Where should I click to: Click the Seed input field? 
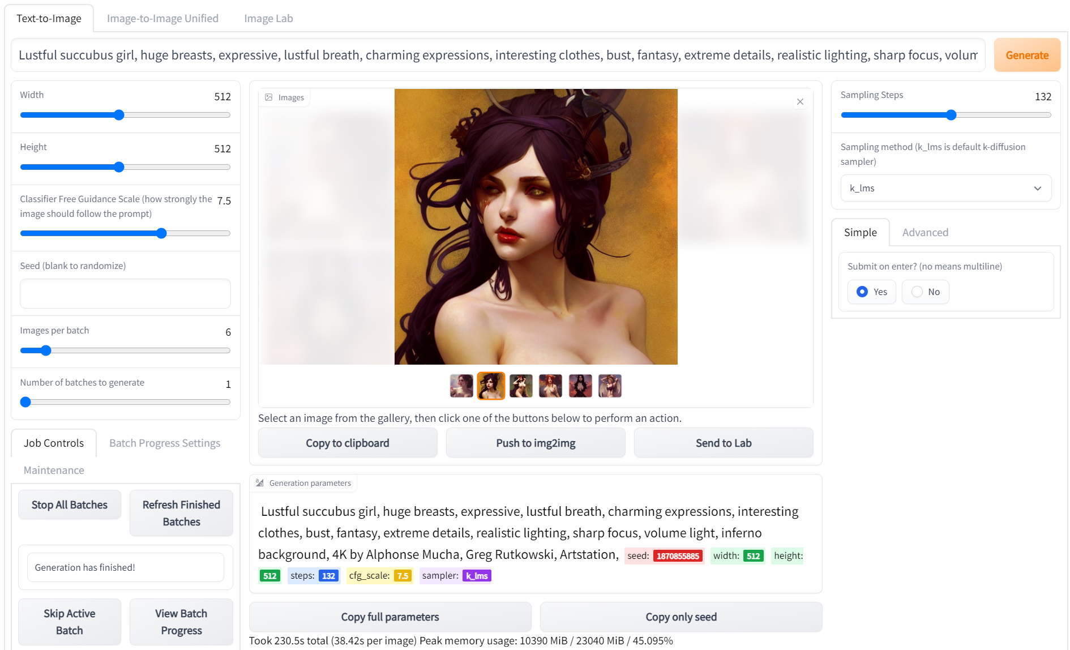125,293
